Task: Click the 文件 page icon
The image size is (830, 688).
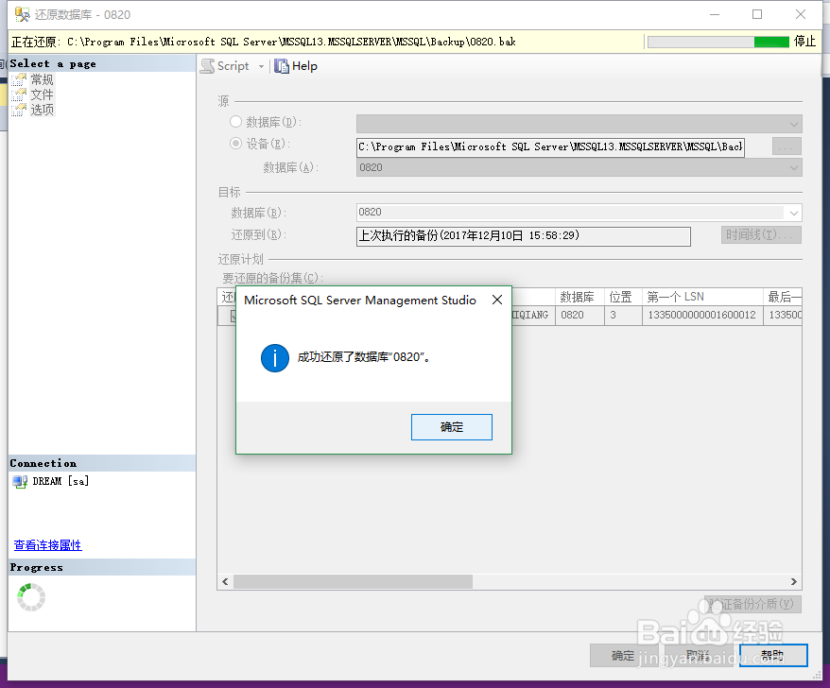Action: [19, 95]
